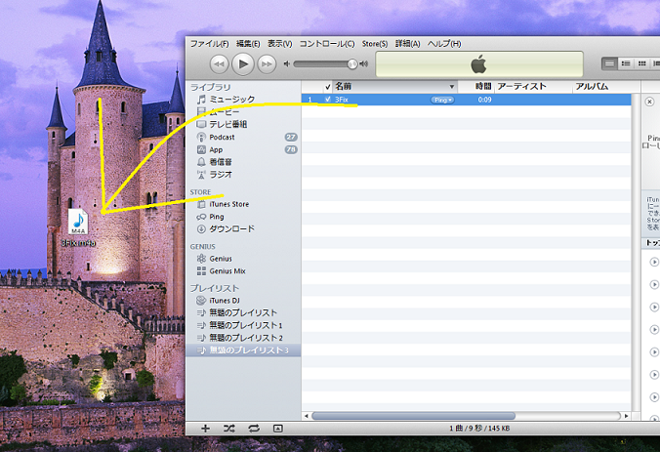The image size is (660, 452).
Task: Click the high-volume speaker icon
Action: tap(363, 64)
